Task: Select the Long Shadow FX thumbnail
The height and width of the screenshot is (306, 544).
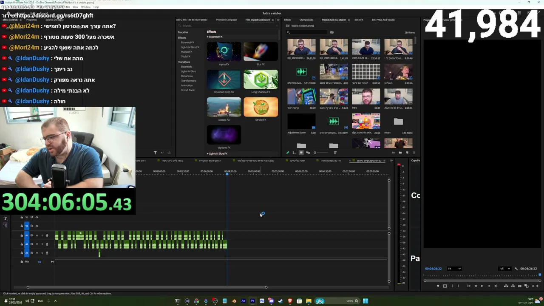Action: point(261,79)
